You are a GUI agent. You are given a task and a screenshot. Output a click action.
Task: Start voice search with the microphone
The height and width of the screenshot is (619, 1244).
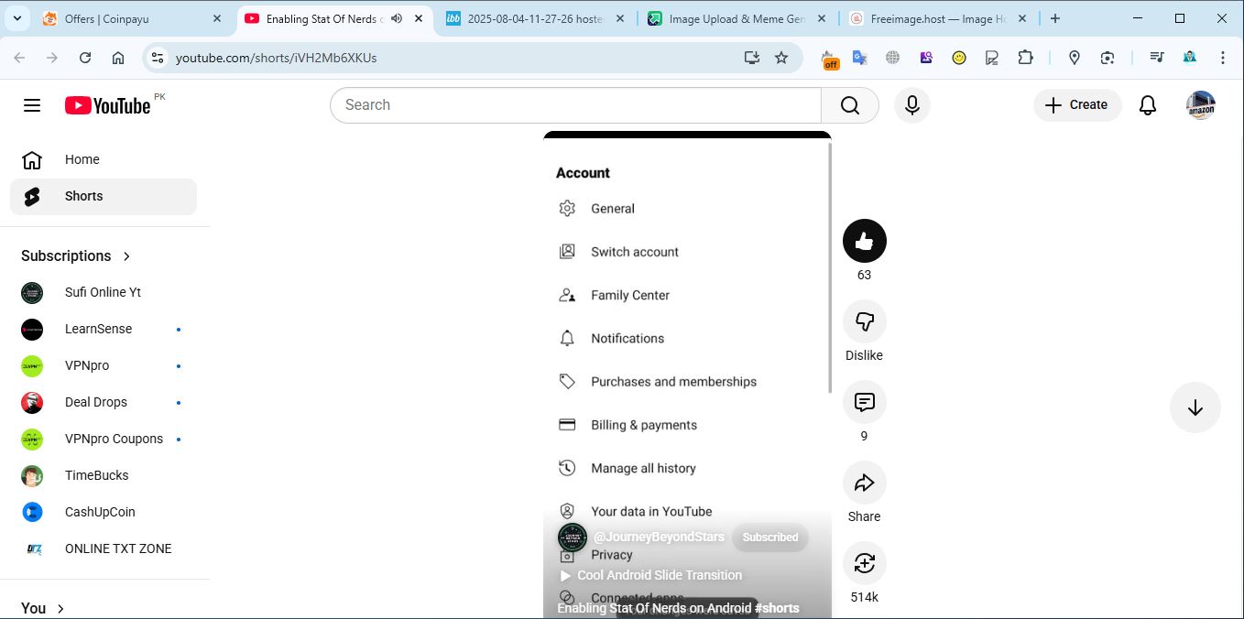point(912,105)
